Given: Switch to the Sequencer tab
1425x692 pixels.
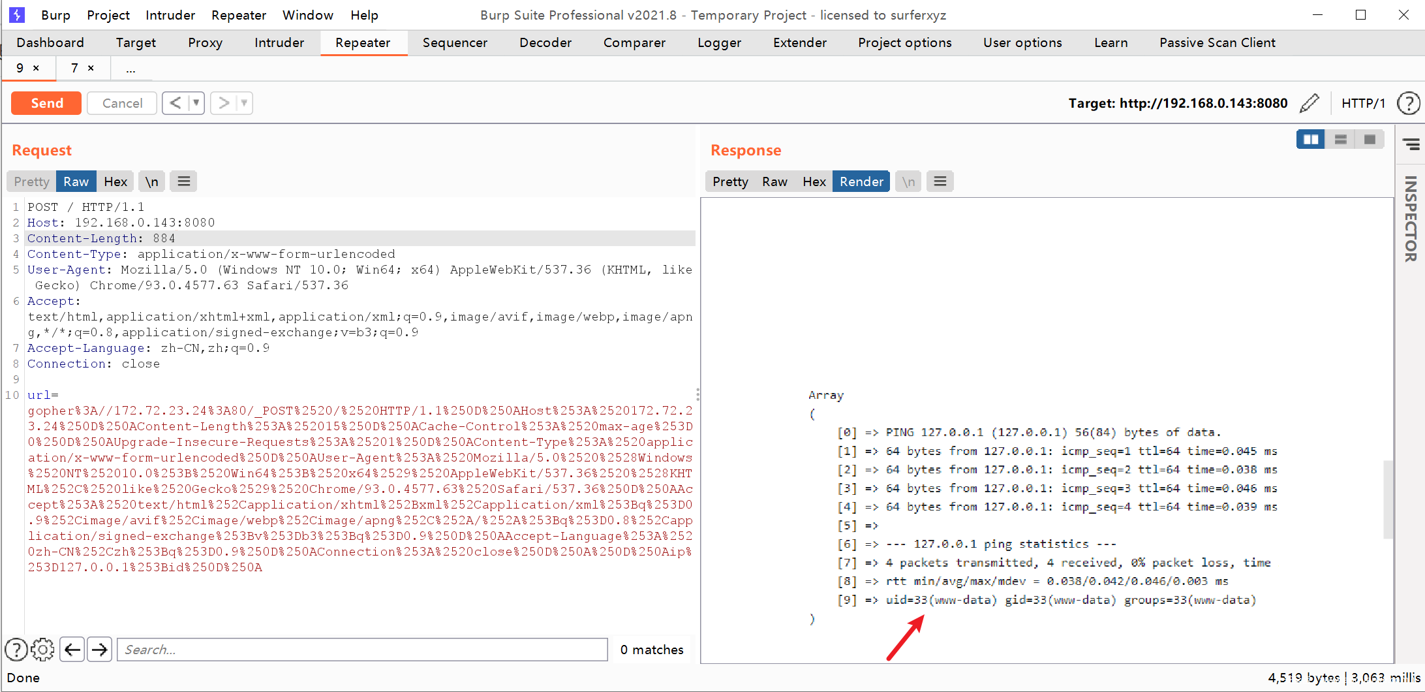Looking at the screenshot, I should [x=455, y=42].
